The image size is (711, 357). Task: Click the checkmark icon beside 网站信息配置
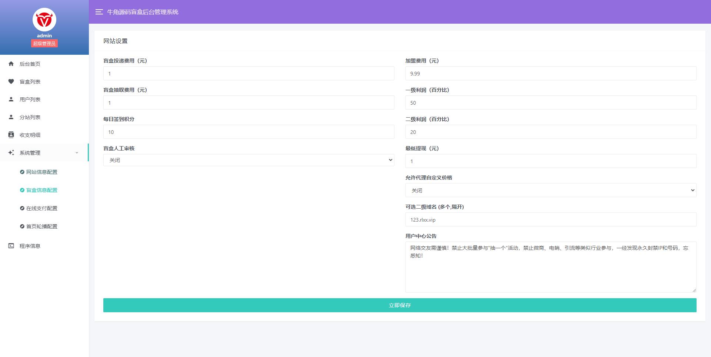pos(22,172)
